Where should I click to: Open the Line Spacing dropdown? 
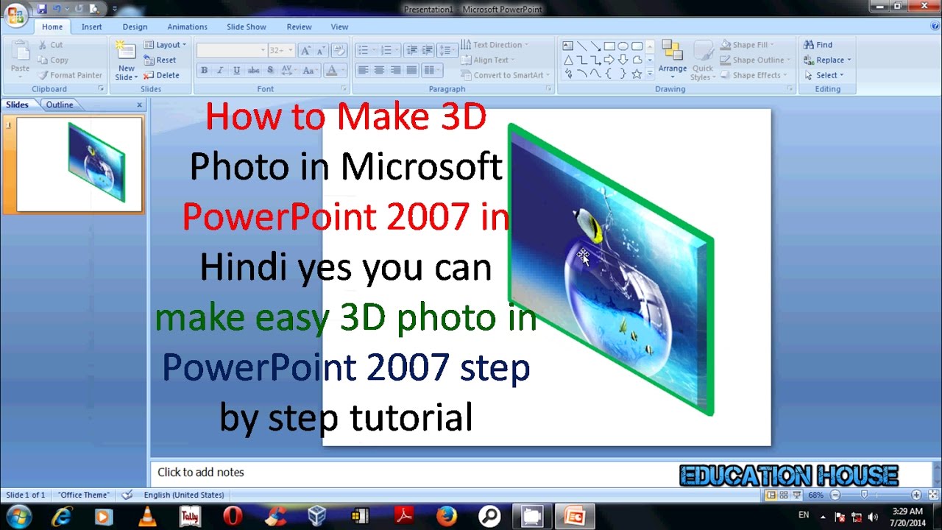447,50
